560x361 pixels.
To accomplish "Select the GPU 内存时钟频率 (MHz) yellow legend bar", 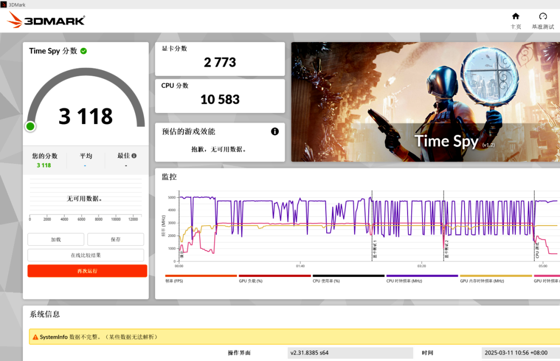I will point(496,275).
